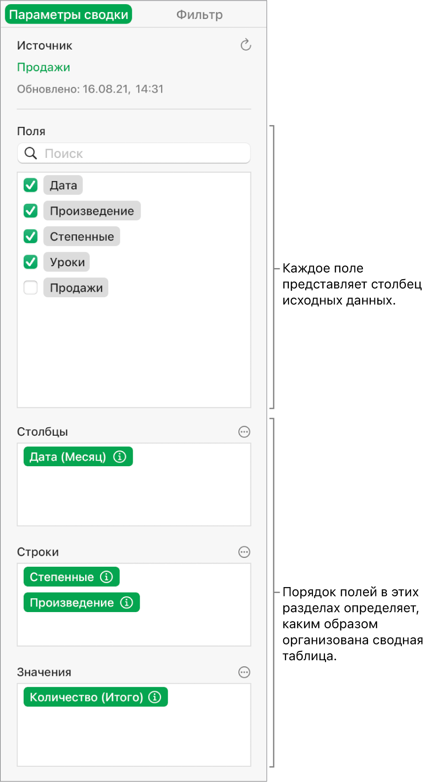Click info icon on Дата (Месяц) field
The width and height of the screenshot is (431, 782).
(120, 457)
